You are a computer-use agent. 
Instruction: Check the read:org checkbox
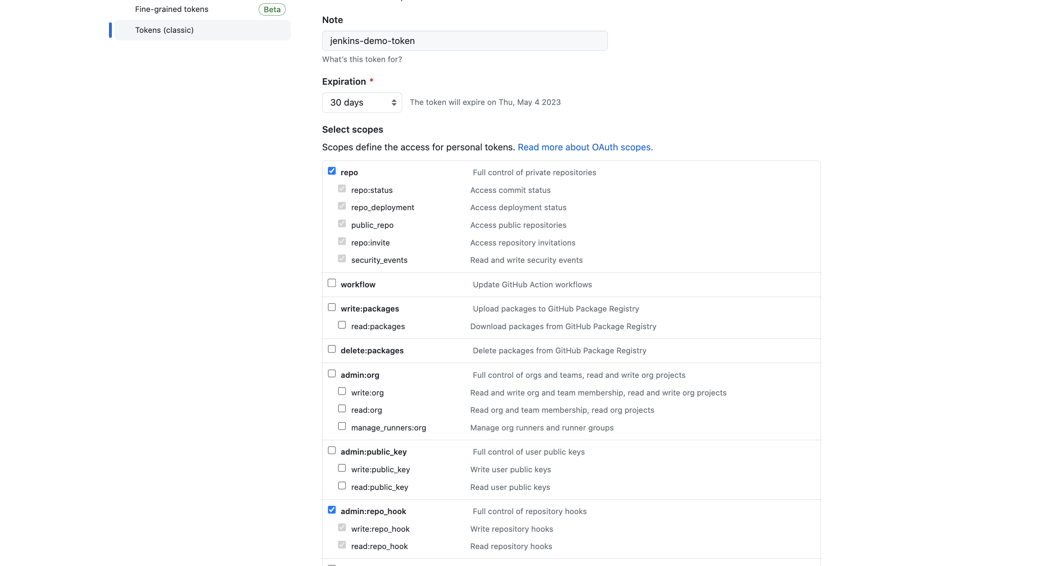tap(342, 409)
